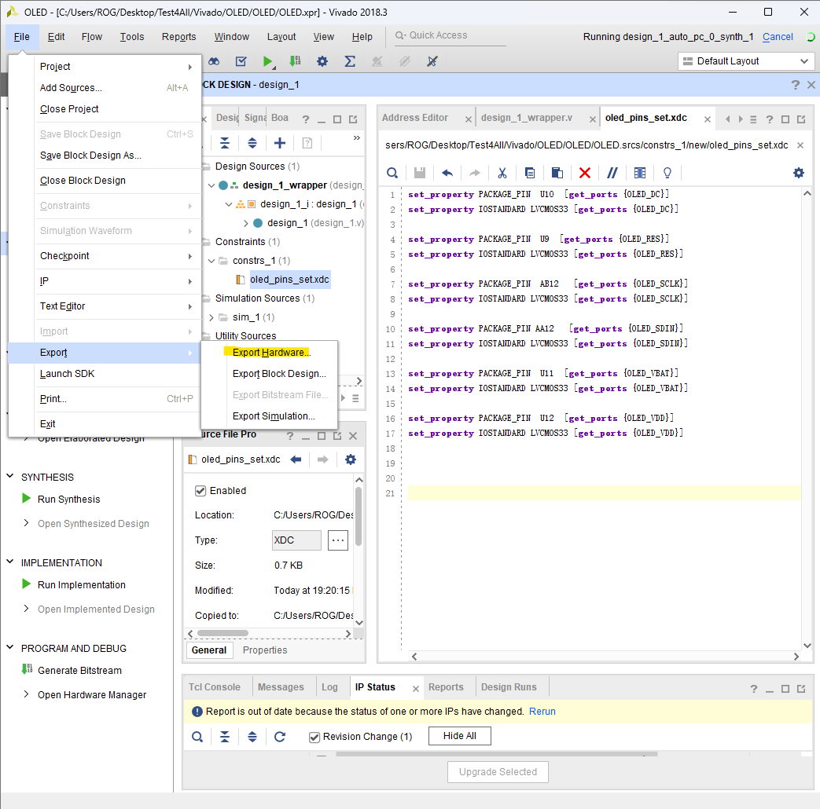Click Run Implementation in Flow Navigator
Image resolution: width=820 pixels, height=809 pixels.
[x=82, y=585]
